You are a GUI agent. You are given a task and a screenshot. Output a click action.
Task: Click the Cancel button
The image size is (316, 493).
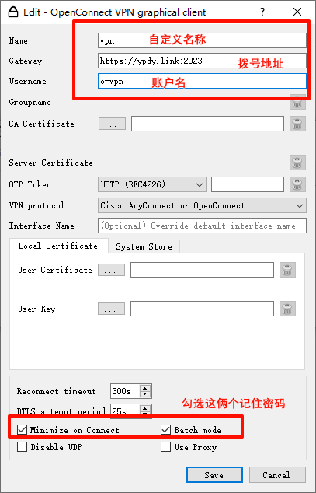click(x=277, y=475)
